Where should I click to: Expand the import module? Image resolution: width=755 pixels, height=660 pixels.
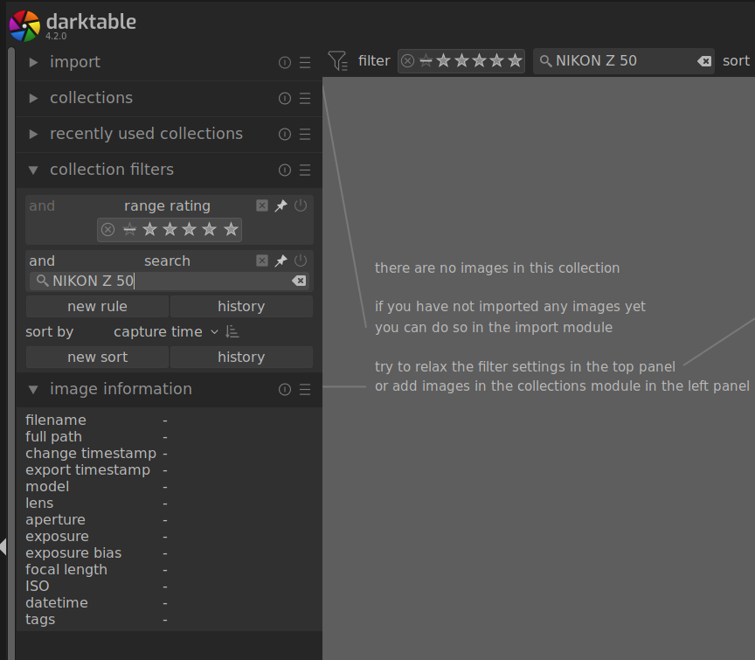coord(75,62)
